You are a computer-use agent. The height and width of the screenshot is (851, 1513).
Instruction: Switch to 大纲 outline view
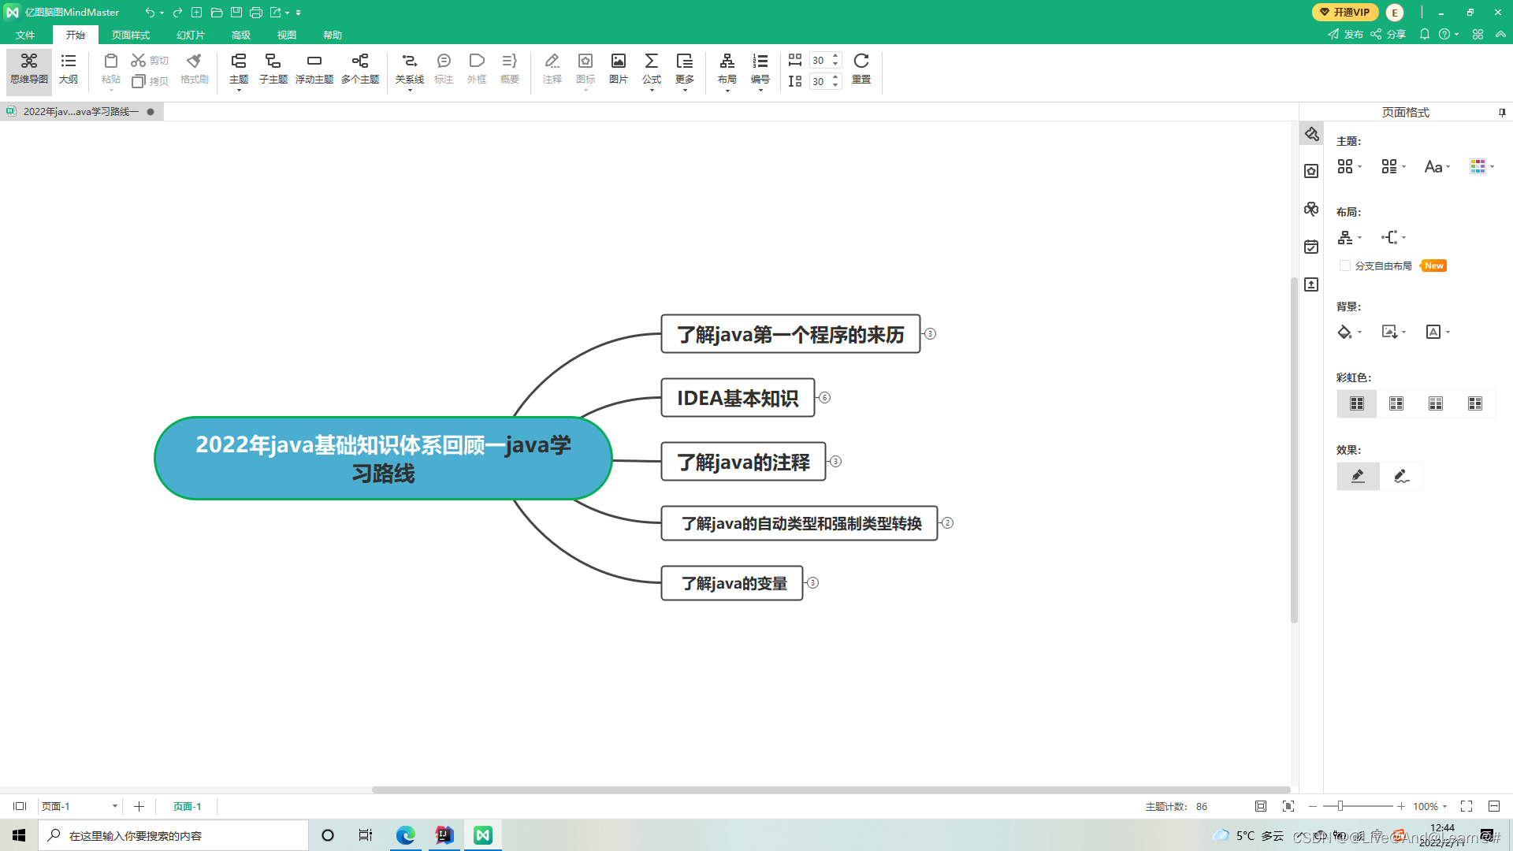point(69,69)
